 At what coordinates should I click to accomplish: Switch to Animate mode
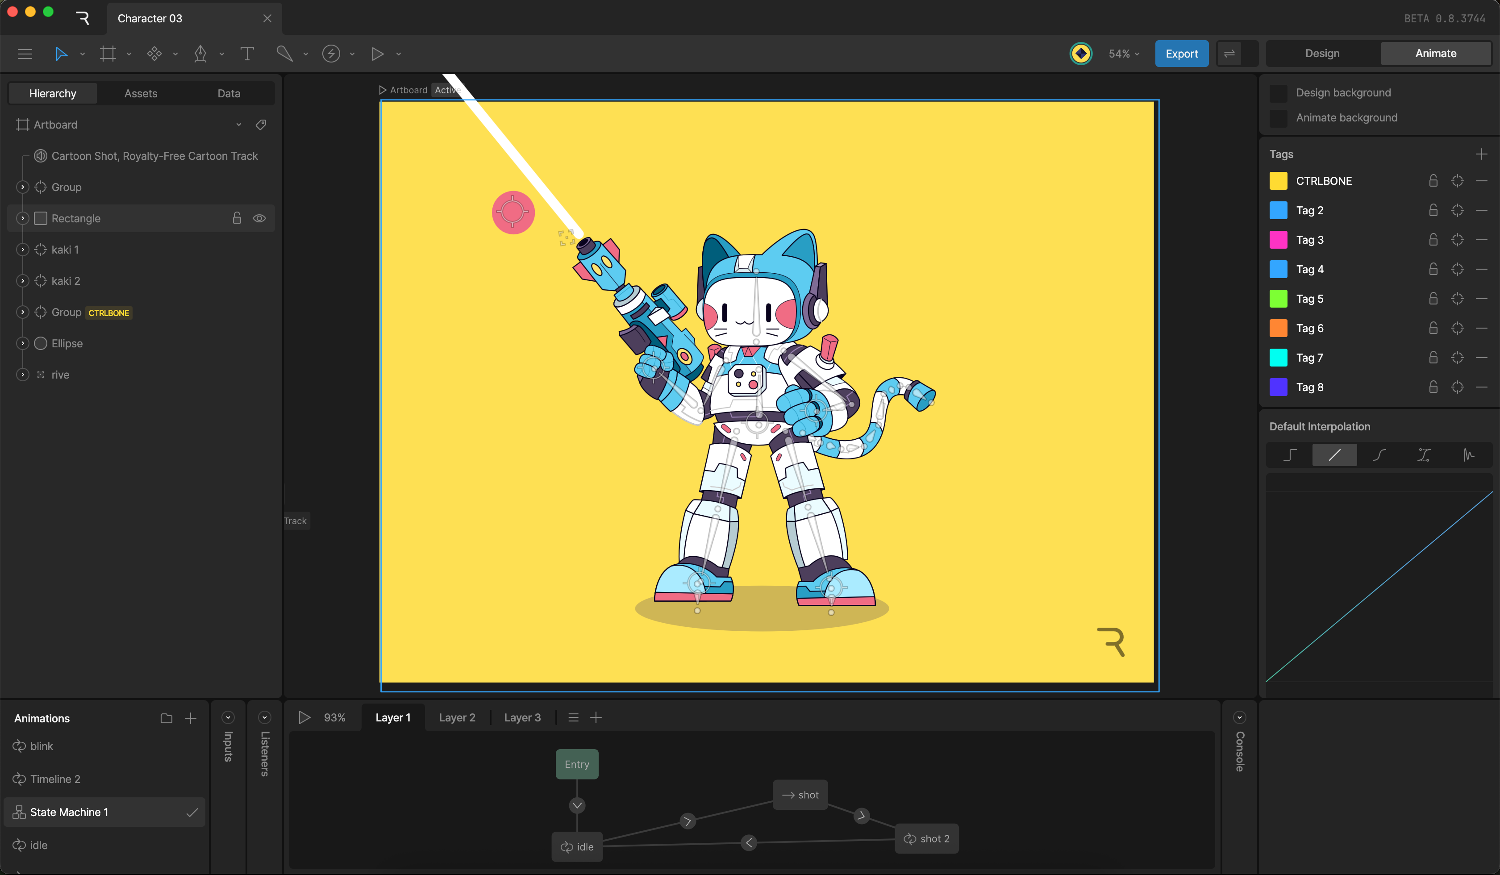pyautogui.click(x=1436, y=53)
